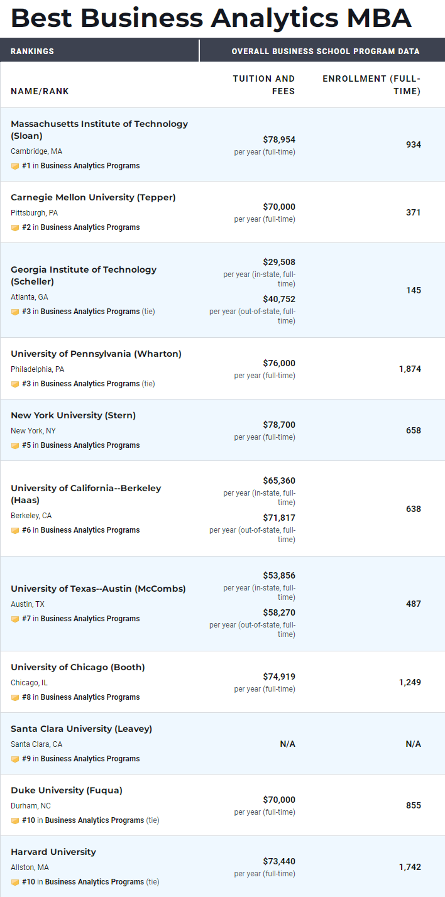
Task: Click the badge icon beside NYU Stern's #5 ranking
Action: [x=15, y=446]
